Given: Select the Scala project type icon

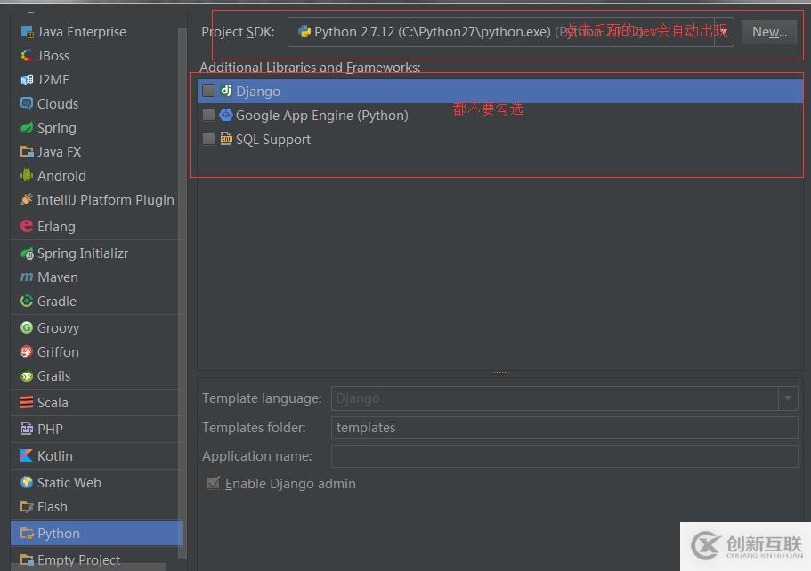Looking at the screenshot, I should point(26,402).
